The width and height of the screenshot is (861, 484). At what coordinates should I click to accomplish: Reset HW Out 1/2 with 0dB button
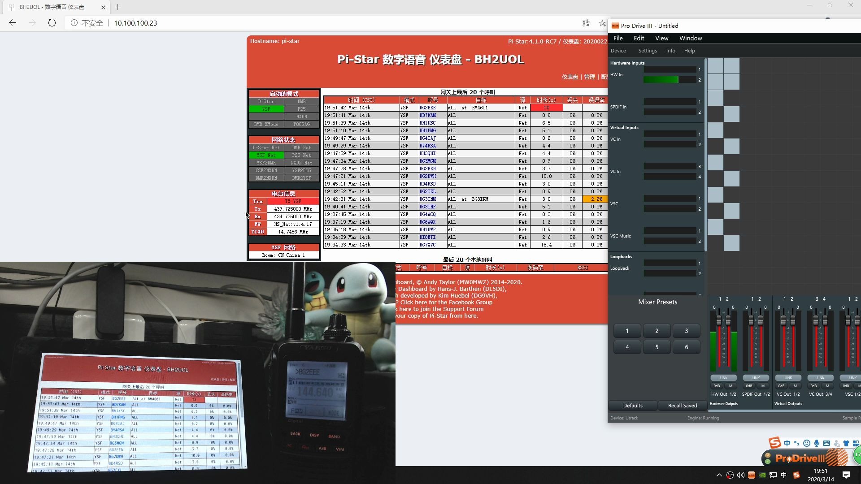click(x=717, y=386)
